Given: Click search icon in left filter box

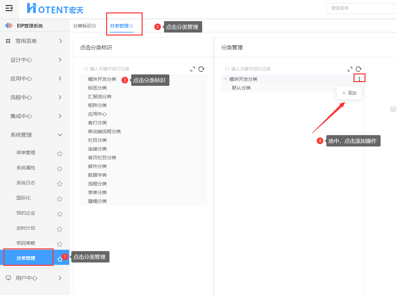Looking at the screenshot, I should pyautogui.click(x=86, y=69).
